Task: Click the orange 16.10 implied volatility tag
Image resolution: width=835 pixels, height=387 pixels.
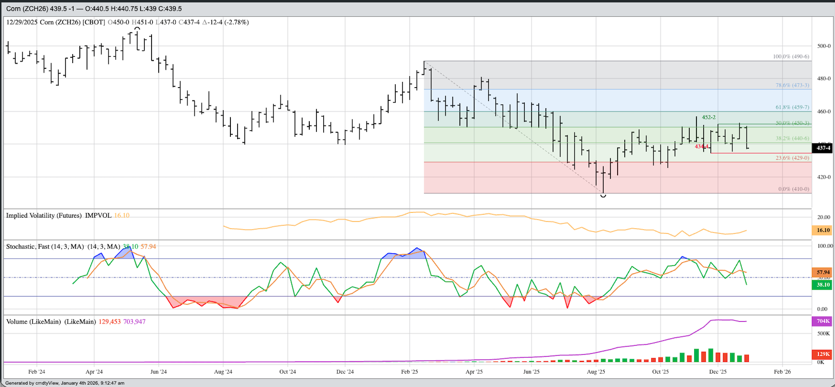Action: 822,230
